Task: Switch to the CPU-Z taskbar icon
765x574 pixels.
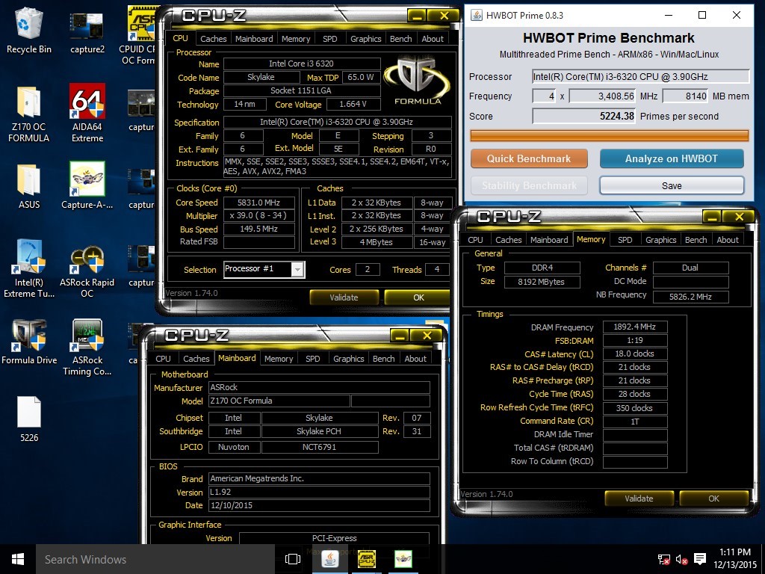Action: [366, 559]
